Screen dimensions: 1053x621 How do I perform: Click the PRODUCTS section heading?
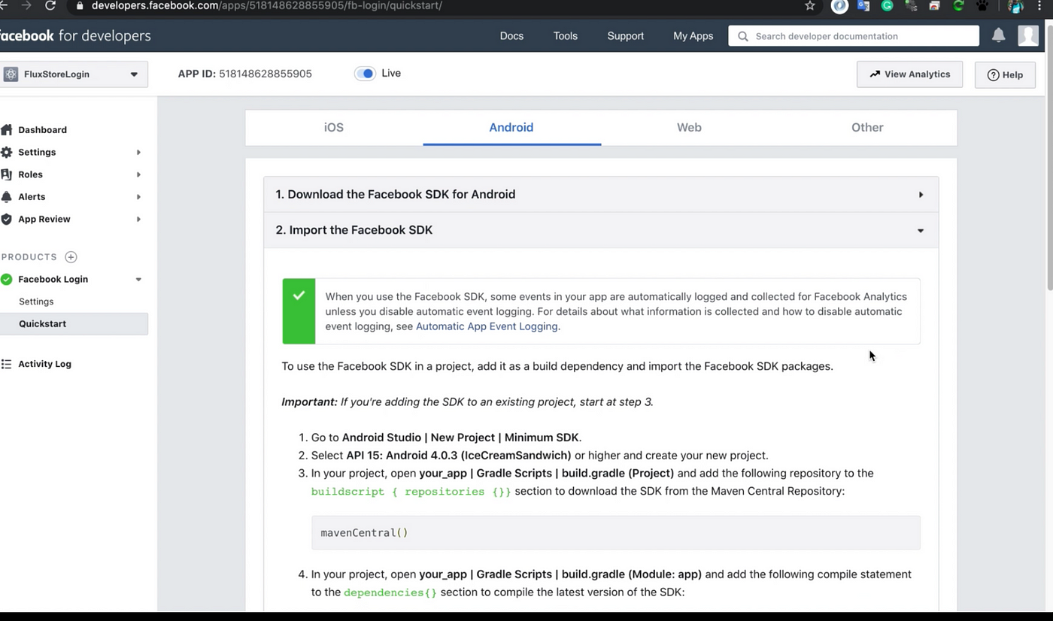pos(29,257)
